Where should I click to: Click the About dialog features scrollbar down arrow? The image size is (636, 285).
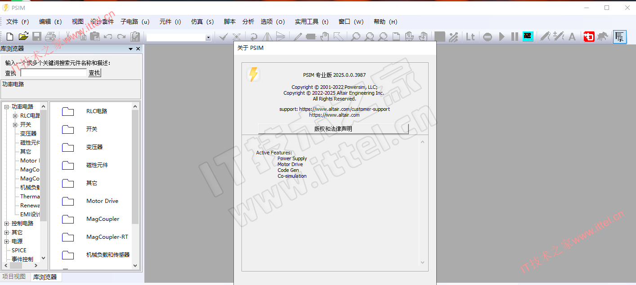422,263
